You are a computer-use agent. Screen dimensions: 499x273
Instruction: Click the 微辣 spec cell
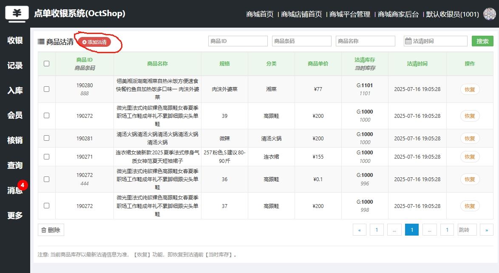pos(225,138)
